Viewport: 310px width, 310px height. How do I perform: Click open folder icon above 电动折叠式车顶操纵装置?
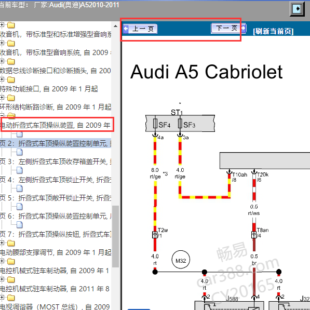point(11,115)
